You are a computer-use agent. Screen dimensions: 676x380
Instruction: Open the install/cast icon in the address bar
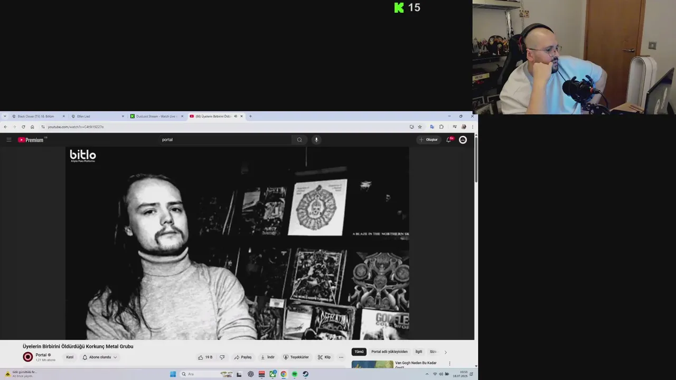[411, 127]
